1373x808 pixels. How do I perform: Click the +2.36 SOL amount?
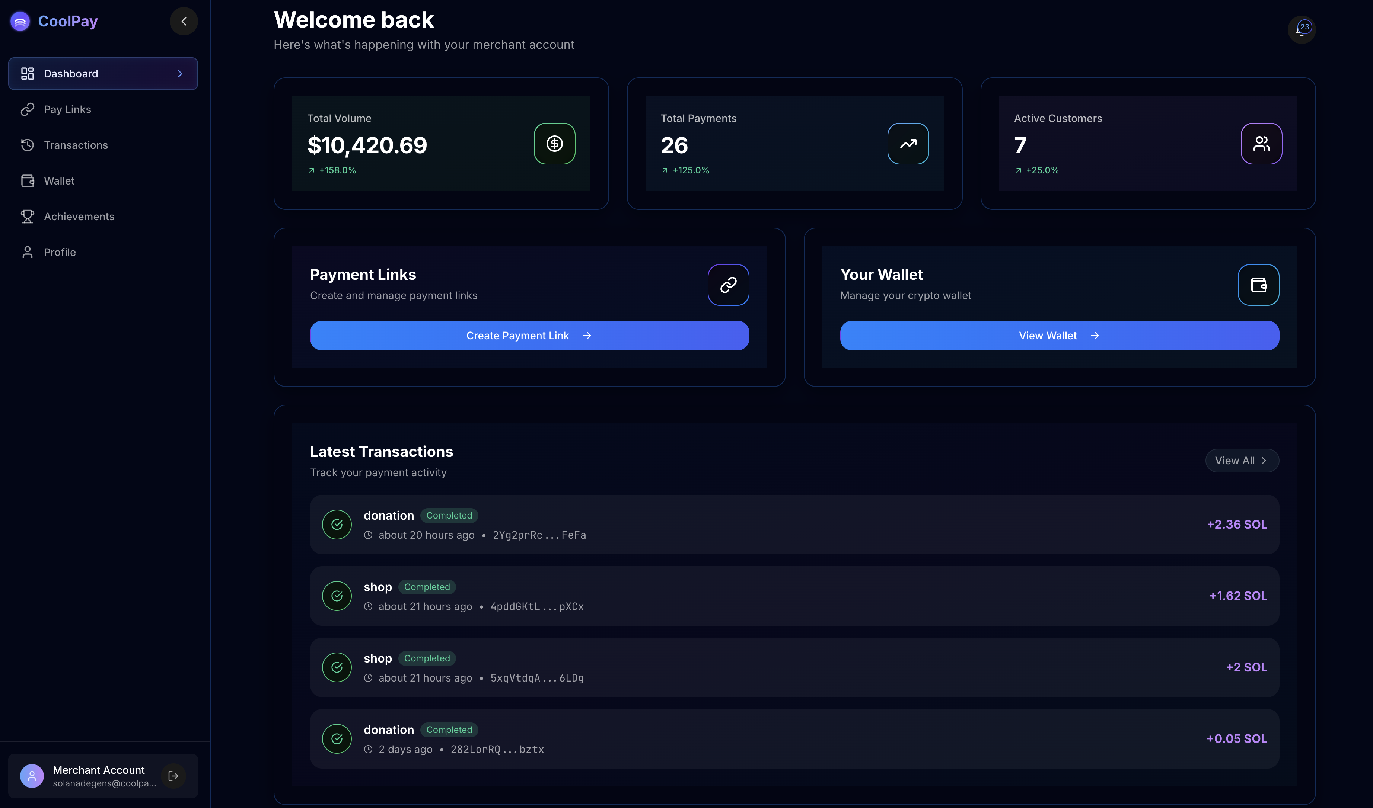pyautogui.click(x=1237, y=524)
